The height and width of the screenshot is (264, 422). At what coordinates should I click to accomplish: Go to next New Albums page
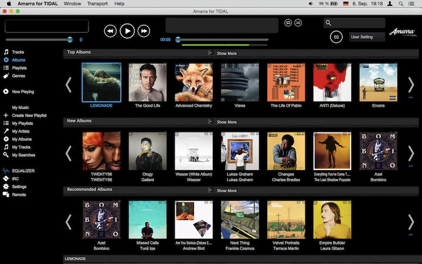[x=411, y=154]
